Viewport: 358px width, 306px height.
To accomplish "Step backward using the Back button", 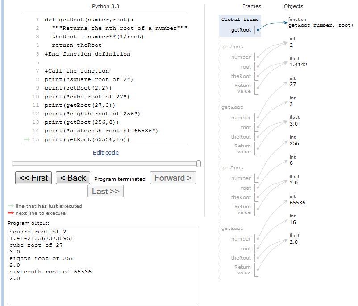I will click(x=73, y=178).
